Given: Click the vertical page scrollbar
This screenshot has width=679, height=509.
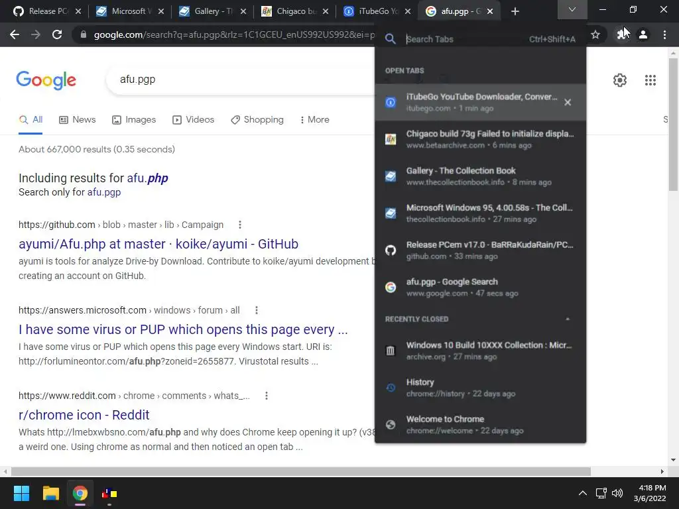Looking at the screenshot, I should pos(673,125).
